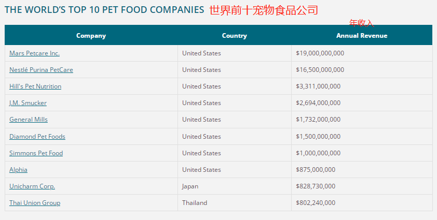437x220 pixels.
Task: Click the Annual Revenue column header
Action: [x=362, y=36]
